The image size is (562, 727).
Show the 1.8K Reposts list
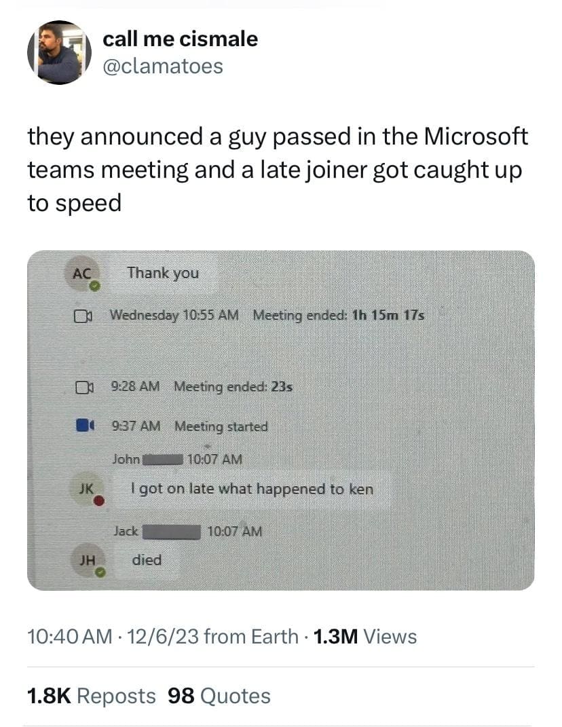pyautogui.click(x=92, y=696)
